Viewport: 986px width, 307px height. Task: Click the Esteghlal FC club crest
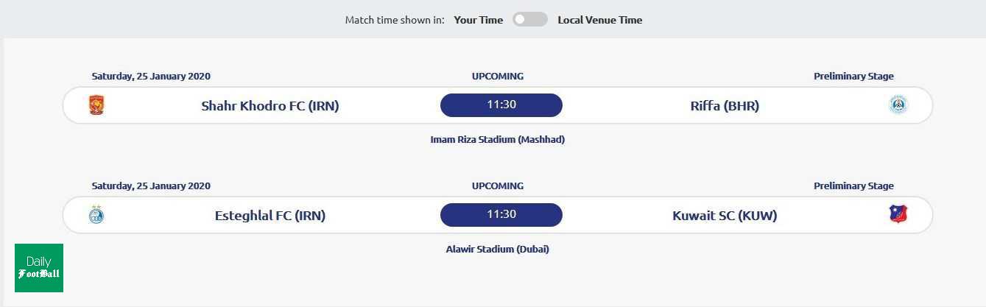click(96, 215)
